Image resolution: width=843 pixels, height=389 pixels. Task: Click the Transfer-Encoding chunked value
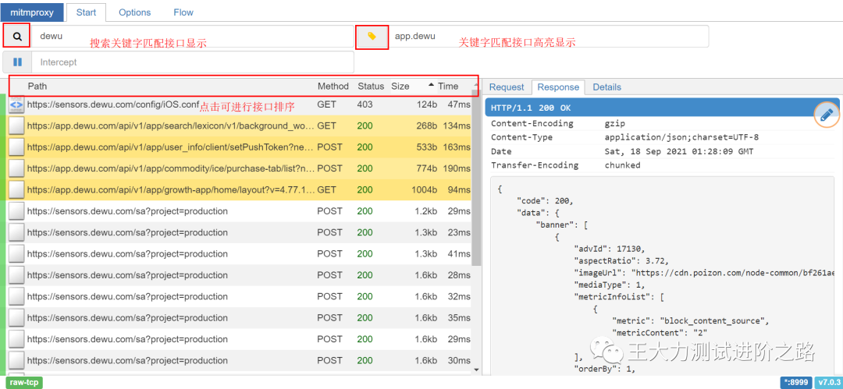pyautogui.click(x=623, y=165)
